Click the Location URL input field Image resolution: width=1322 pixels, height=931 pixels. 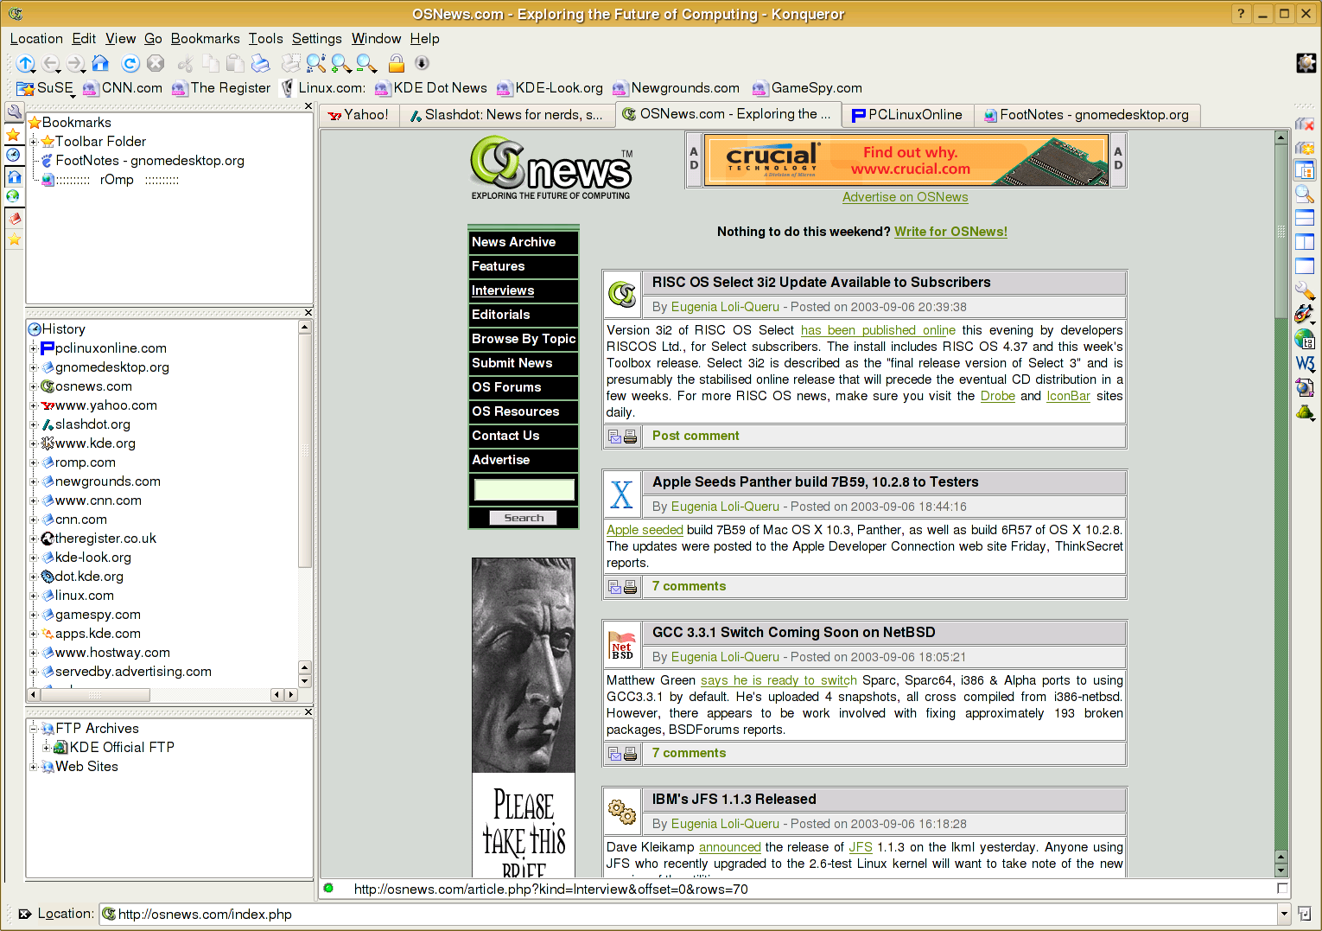pyautogui.click(x=689, y=914)
